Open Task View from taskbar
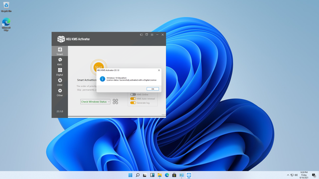This screenshot has height=179, width=319. coord(145,175)
